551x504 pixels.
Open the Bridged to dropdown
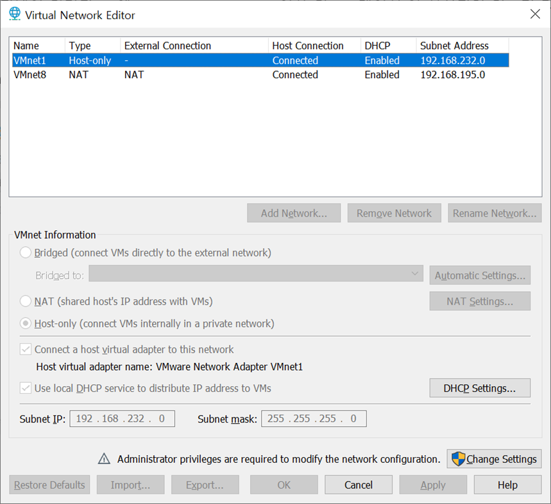click(256, 274)
